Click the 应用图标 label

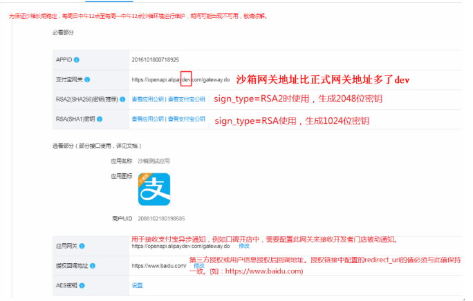tap(121, 176)
